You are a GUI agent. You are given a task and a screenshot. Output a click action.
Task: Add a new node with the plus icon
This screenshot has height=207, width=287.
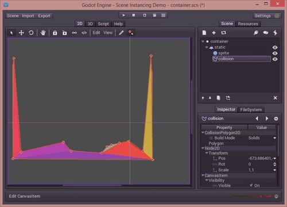[214, 33]
